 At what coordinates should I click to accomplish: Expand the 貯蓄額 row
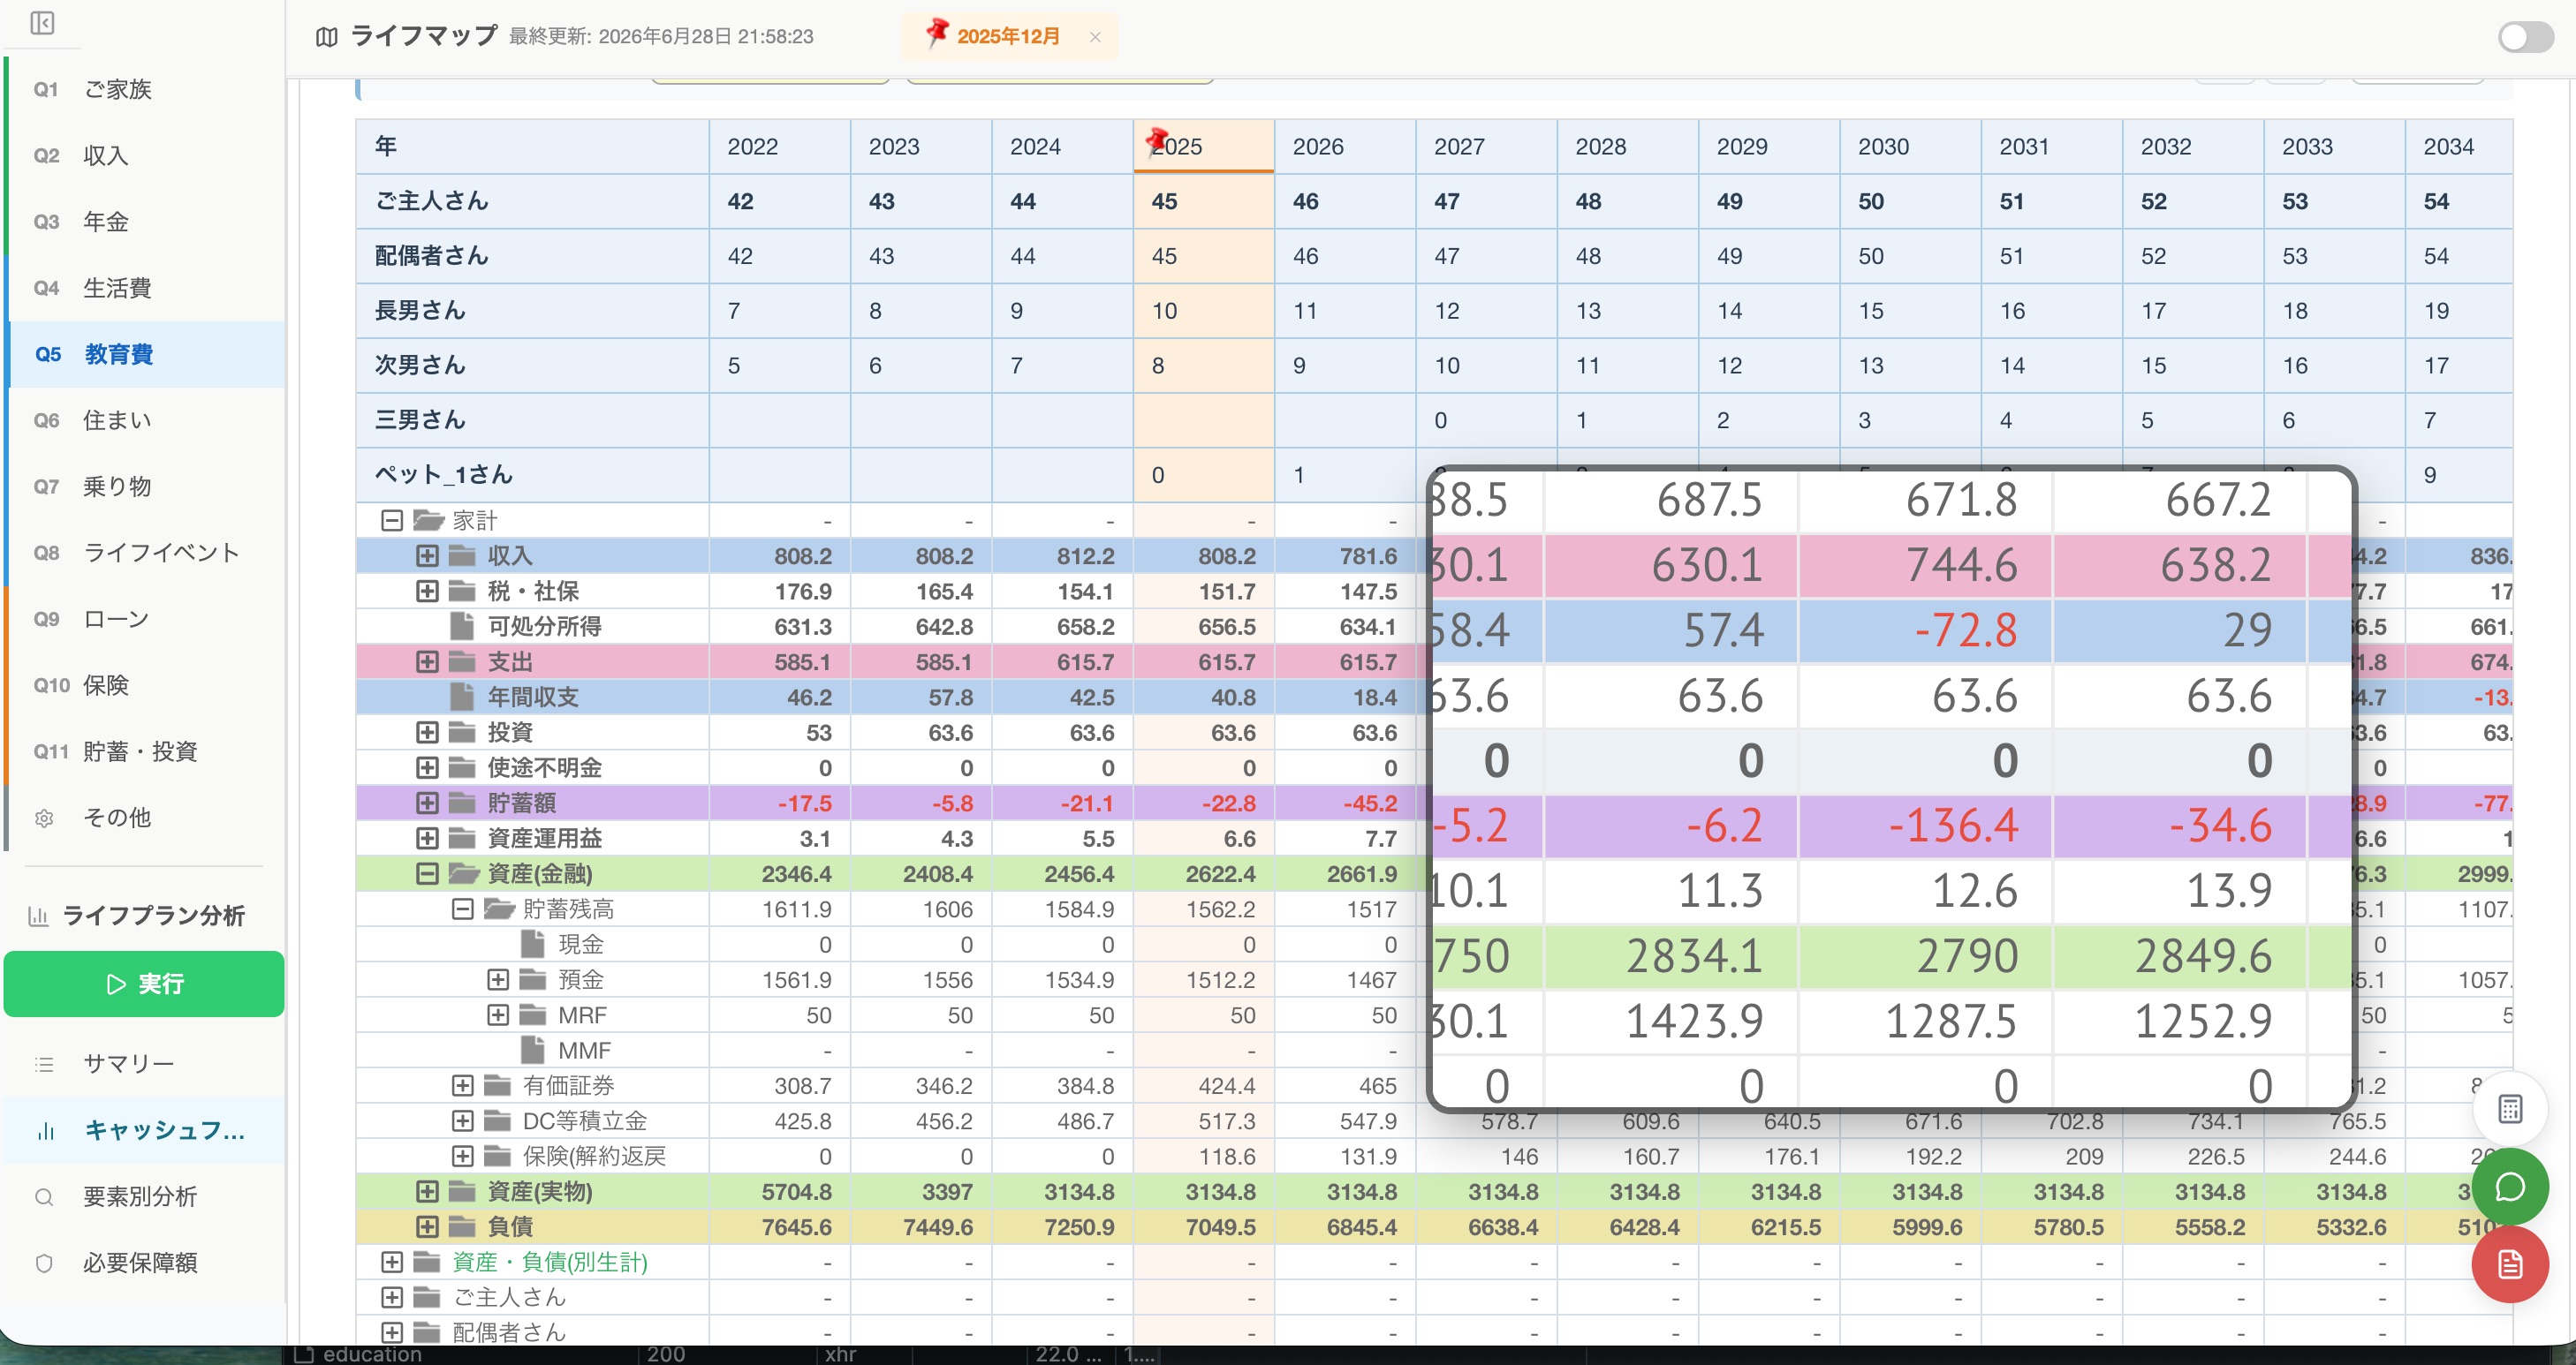pyautogui.click(x=427, y=803)
